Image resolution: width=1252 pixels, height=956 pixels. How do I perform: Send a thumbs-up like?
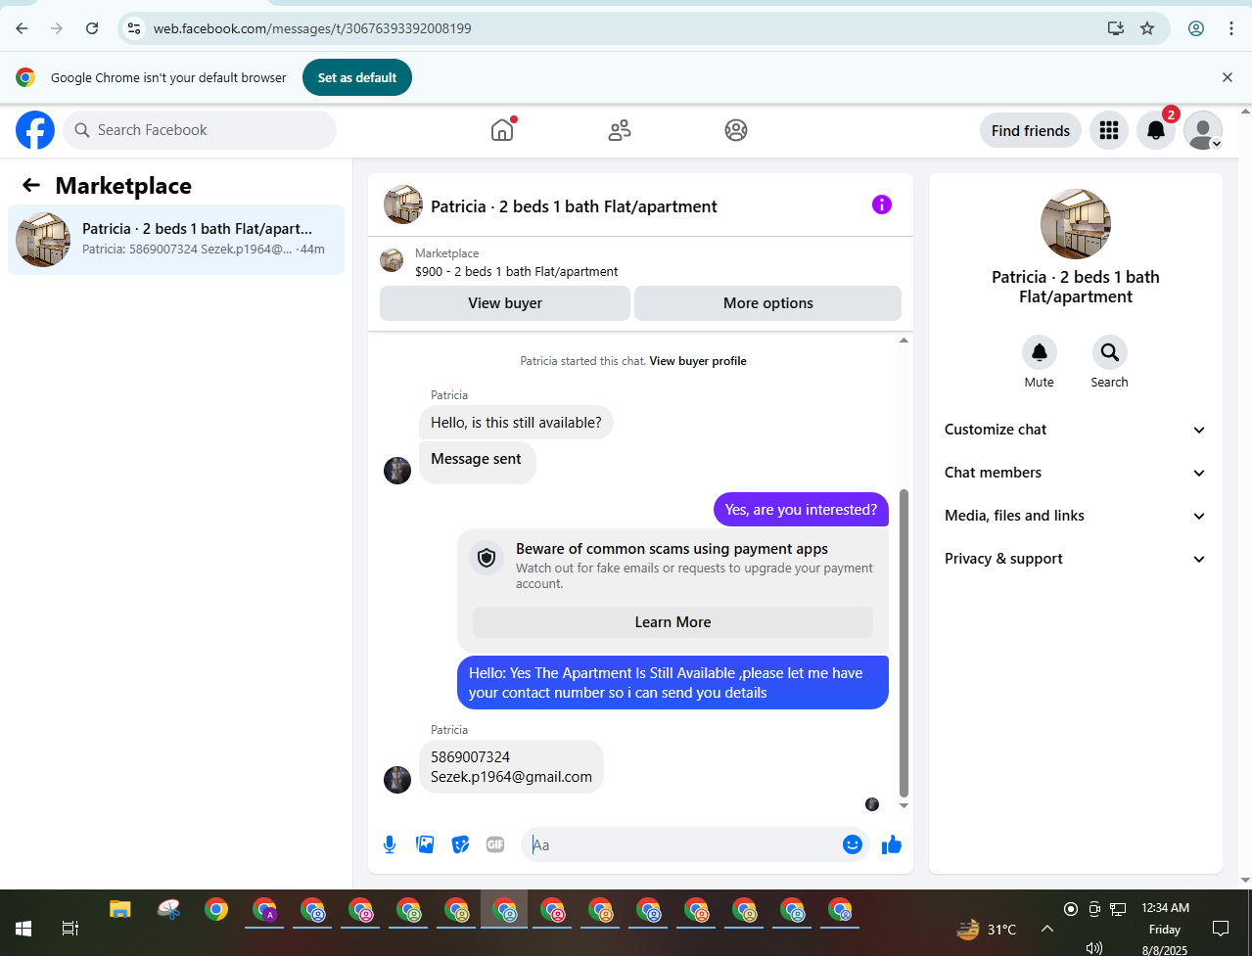pos(892,844)
